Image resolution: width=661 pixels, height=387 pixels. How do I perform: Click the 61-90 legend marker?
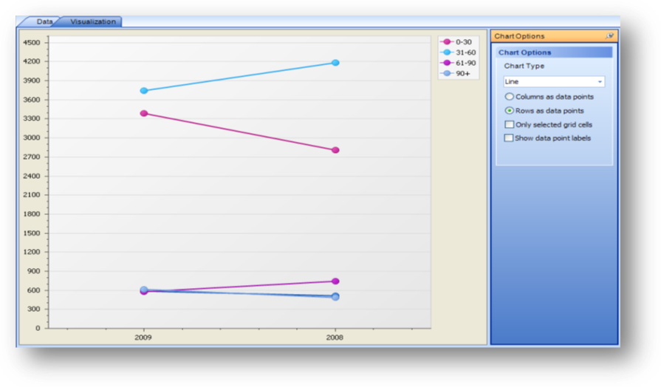tap(447, 63)
